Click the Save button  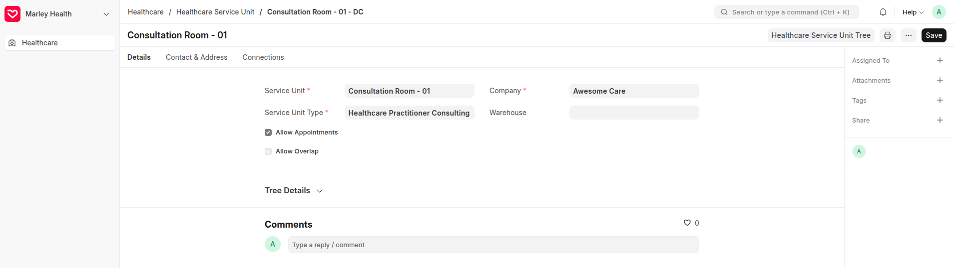(934, 35)
